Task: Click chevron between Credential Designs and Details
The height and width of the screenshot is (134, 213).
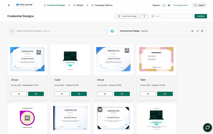Action: pos(69,5)
